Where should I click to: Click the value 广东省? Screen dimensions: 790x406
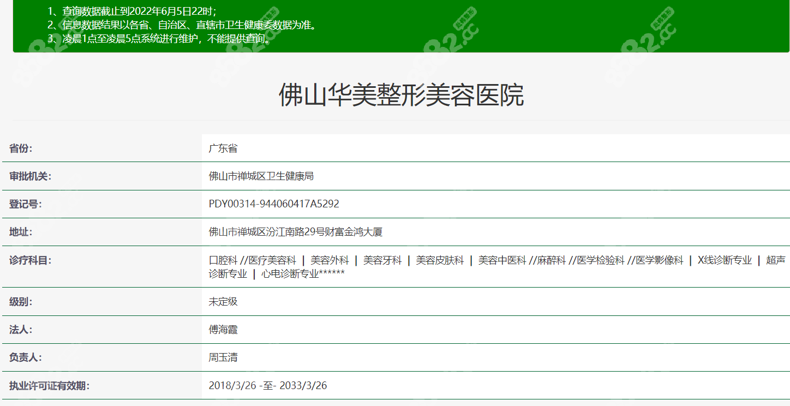coord(223,148)
